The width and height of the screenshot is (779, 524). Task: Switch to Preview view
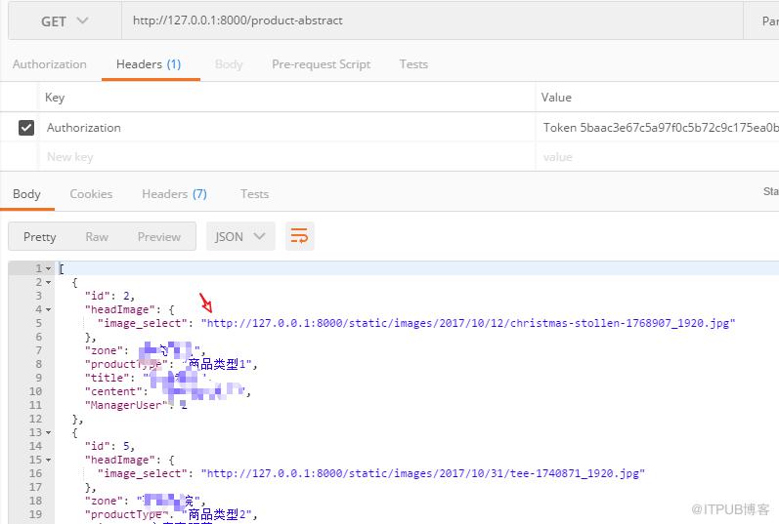point(159,237)
